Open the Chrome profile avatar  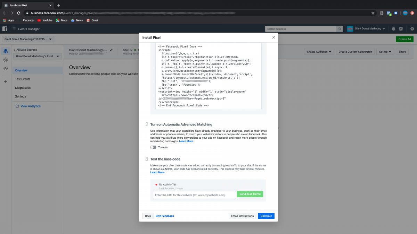[x=405, y=13]
